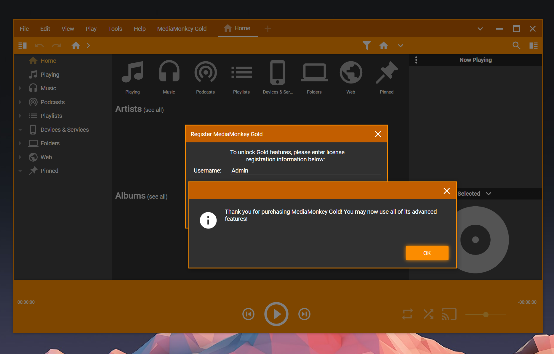
Task: Click the Now Playing panel header
Action: coord(475,60)
